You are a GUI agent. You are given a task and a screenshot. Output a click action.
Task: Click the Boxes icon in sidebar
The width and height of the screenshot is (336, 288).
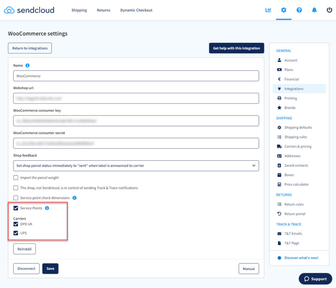pyautogui.click(x=279, y=175)
